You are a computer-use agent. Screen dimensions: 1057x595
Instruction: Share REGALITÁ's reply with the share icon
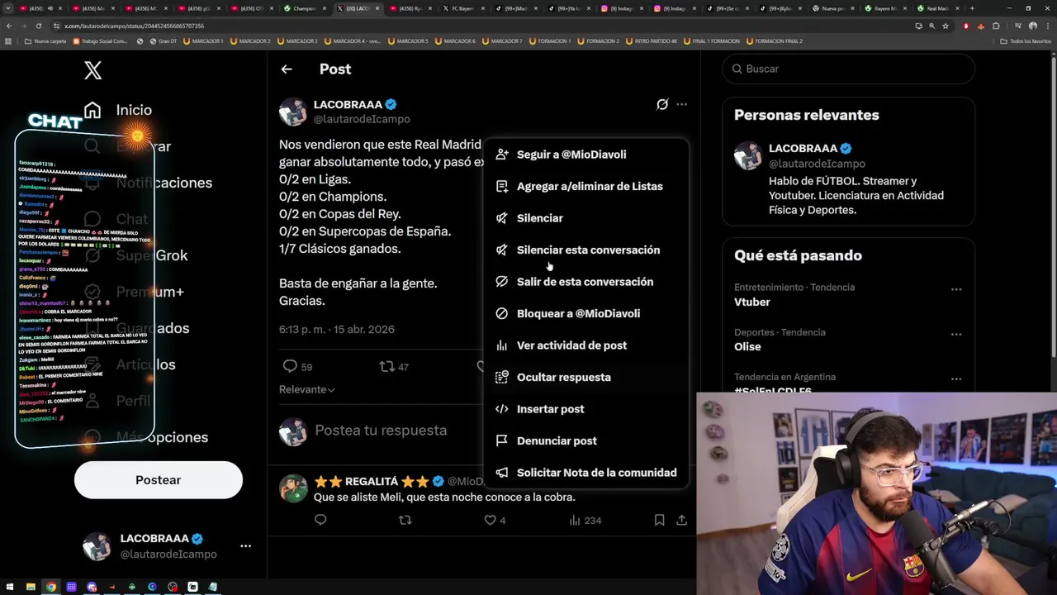[681, 520]
